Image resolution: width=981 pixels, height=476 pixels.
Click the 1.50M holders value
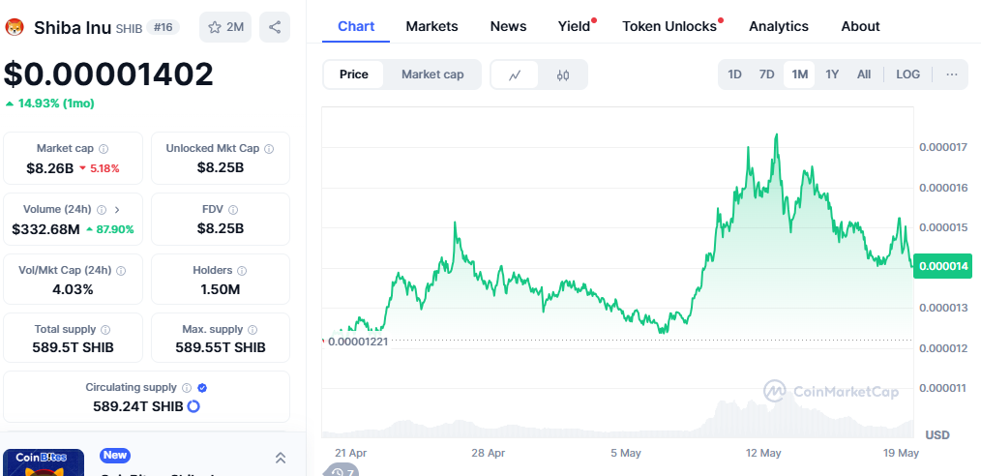coord(221,289)
